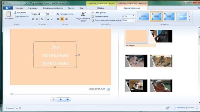Align text to the right

(66, 19)
